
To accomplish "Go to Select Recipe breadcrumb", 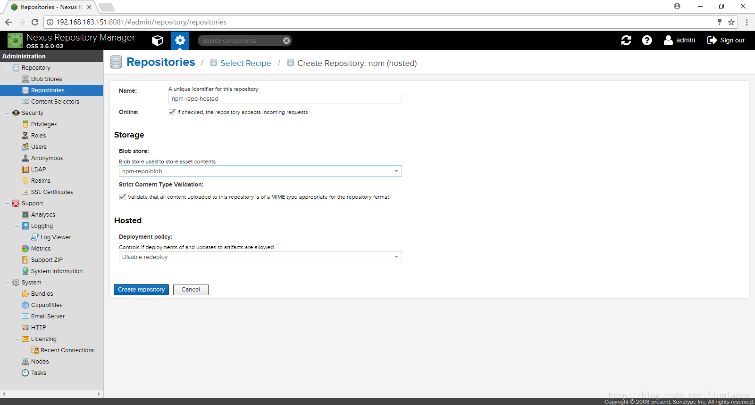I will tap(245, 63).
